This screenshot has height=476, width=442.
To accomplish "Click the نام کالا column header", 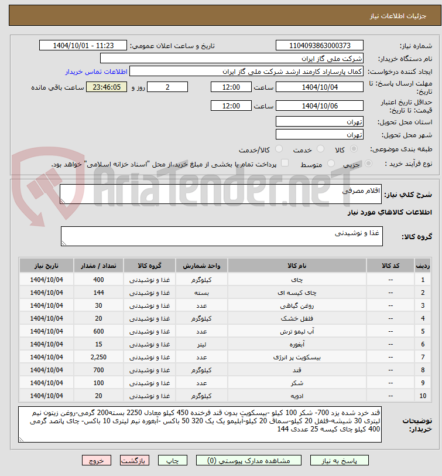I will (x=297, y=266).
